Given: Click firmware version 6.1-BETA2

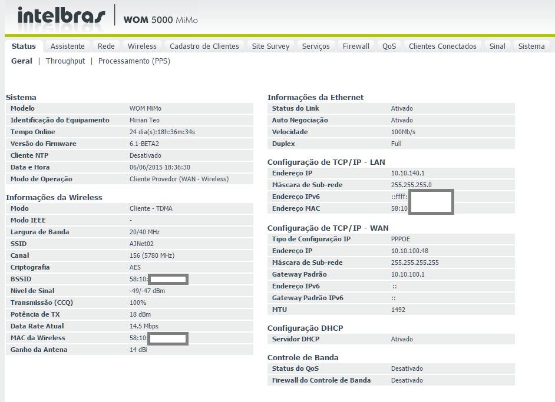Looking at the screenshot, I should (x=144, y=144).
